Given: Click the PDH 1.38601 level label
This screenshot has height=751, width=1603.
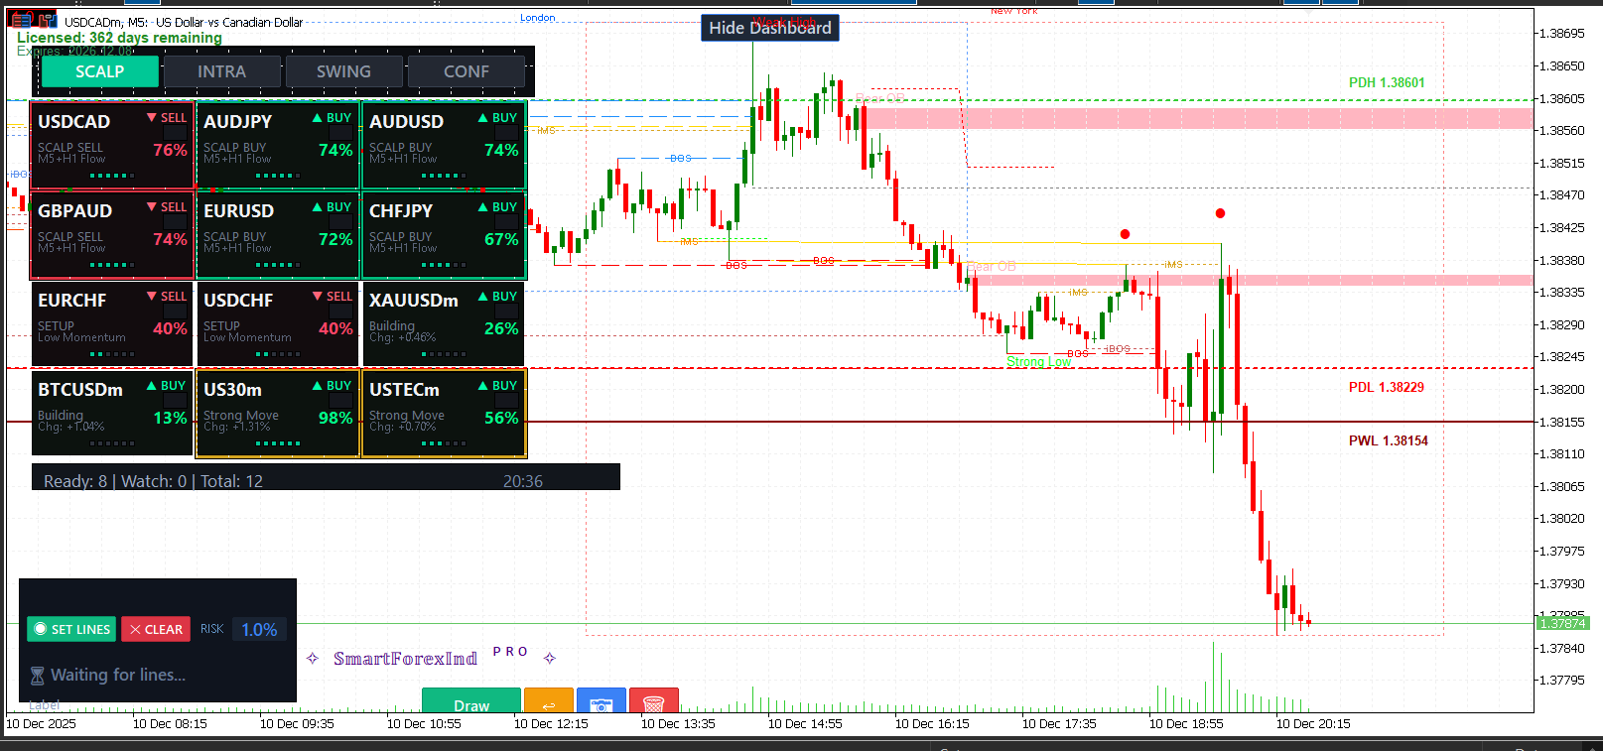Looking at the screenshot, I should [1387, 82].
